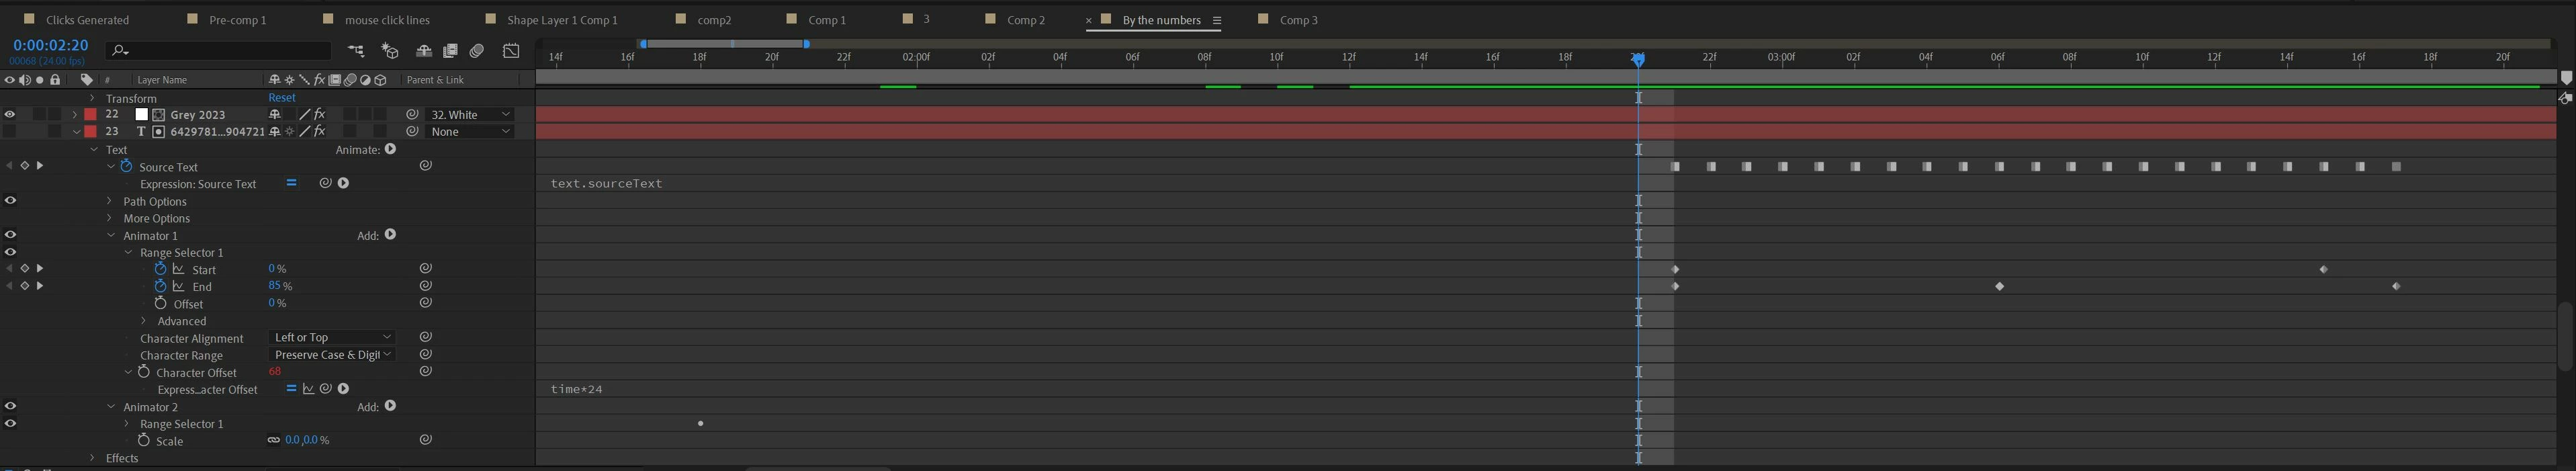Screen dimensions: 2576x471
Task: Toggle fx switch on Grey 2023 layer
Action: (x=320, y=115)
